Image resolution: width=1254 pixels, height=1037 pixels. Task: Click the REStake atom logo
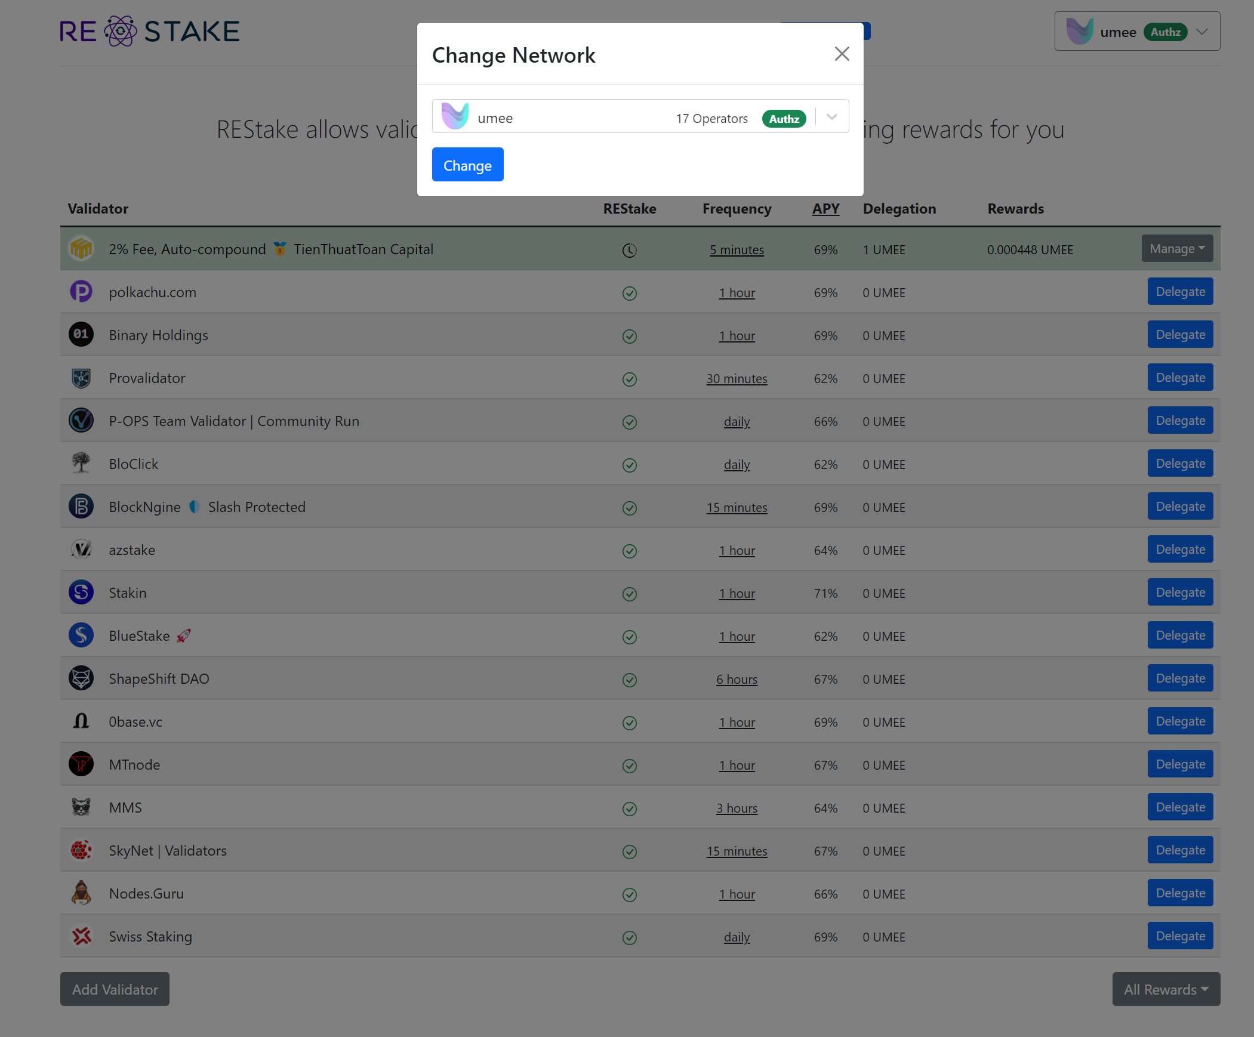pyautogui.click(x=121, y=31)
